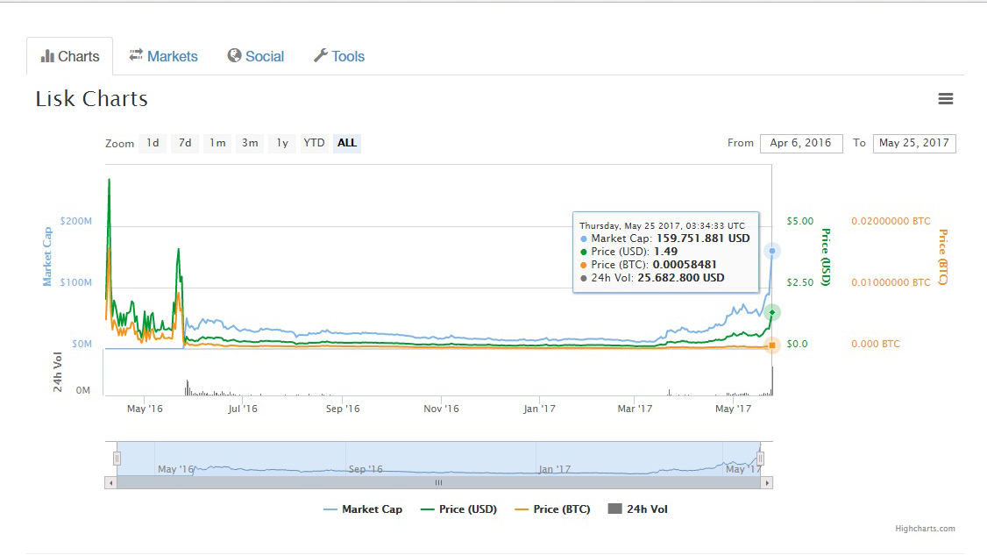Click the 0.02000000 BTC axis label
987x555 pixels.
click(891, 221)
